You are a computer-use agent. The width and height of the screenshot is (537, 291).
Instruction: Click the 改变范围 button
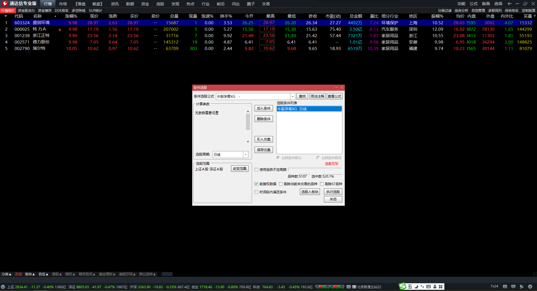[240, 169]
